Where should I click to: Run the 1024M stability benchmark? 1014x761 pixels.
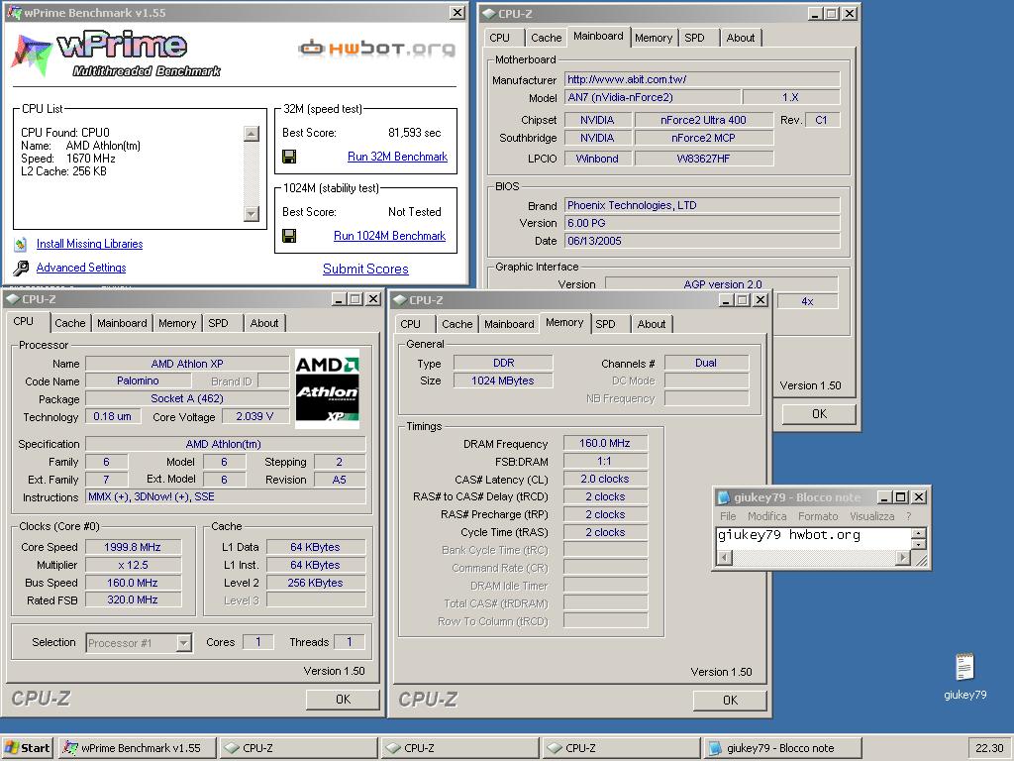389,236
